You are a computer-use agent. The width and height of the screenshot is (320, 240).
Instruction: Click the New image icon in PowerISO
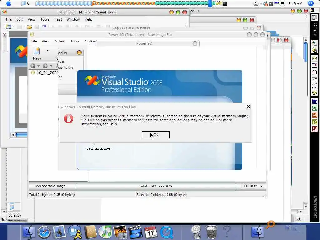pos(37,51)
